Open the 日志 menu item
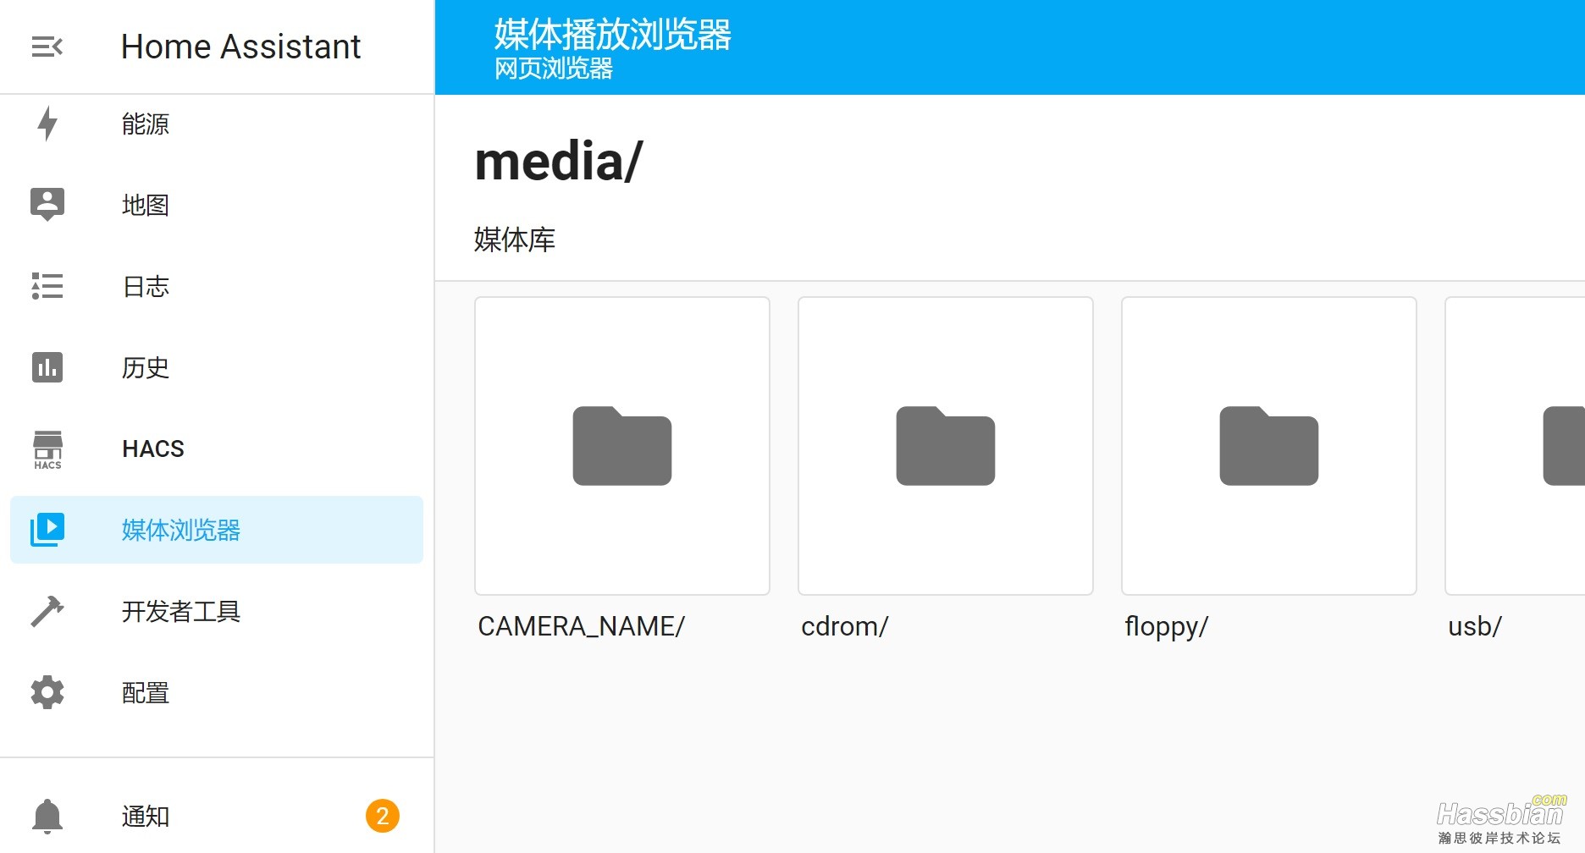Image resolution: width=1585 pixels, height=853 pixels. (x=217, y=286)
